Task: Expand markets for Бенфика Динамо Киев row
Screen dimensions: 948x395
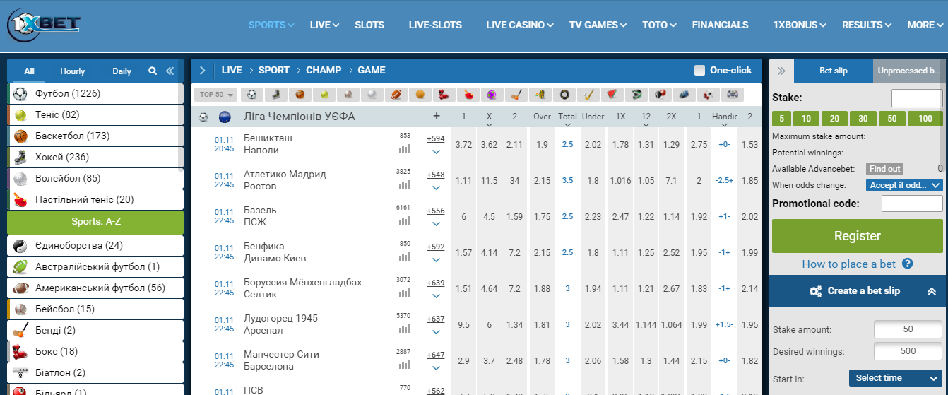Action: 436,259
